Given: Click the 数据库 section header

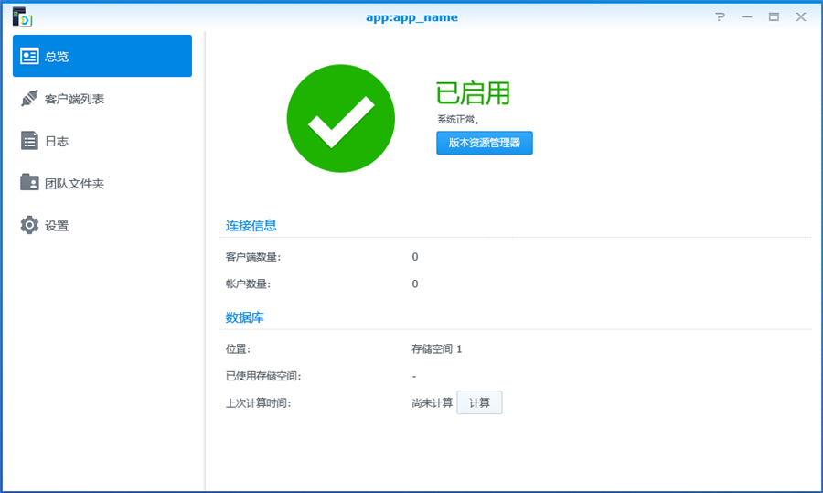Looking at the screenshot, I should click(x=244, y=317).
